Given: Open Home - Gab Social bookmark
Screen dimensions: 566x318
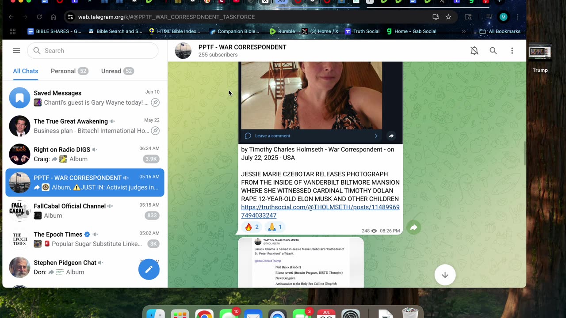Looking at the screenshot, I should click(x=411, y=31).
